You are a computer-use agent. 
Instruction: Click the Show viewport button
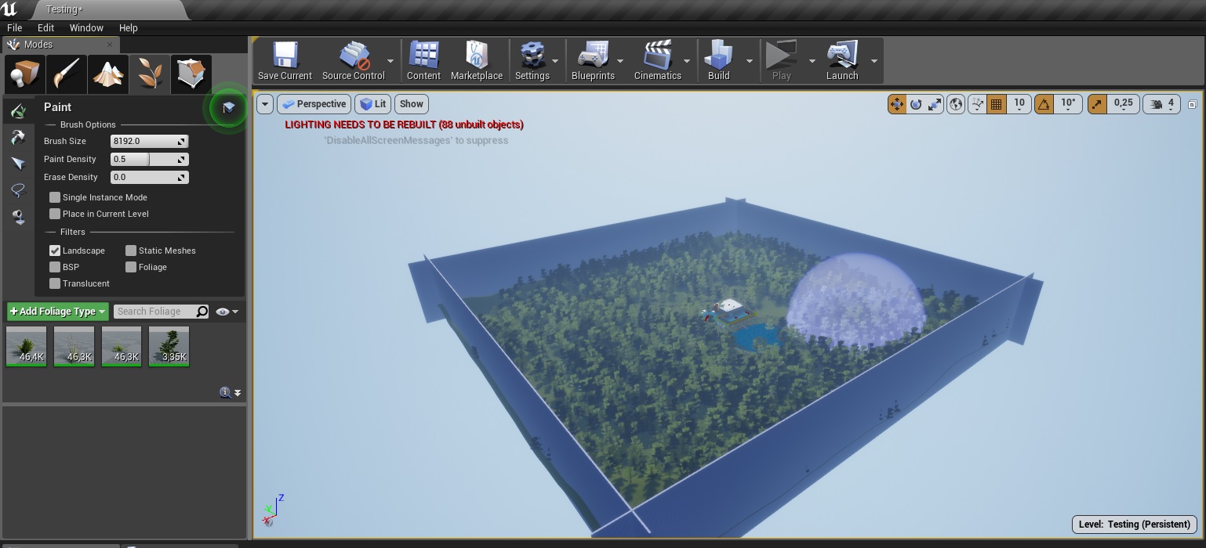tap(411, 103)
